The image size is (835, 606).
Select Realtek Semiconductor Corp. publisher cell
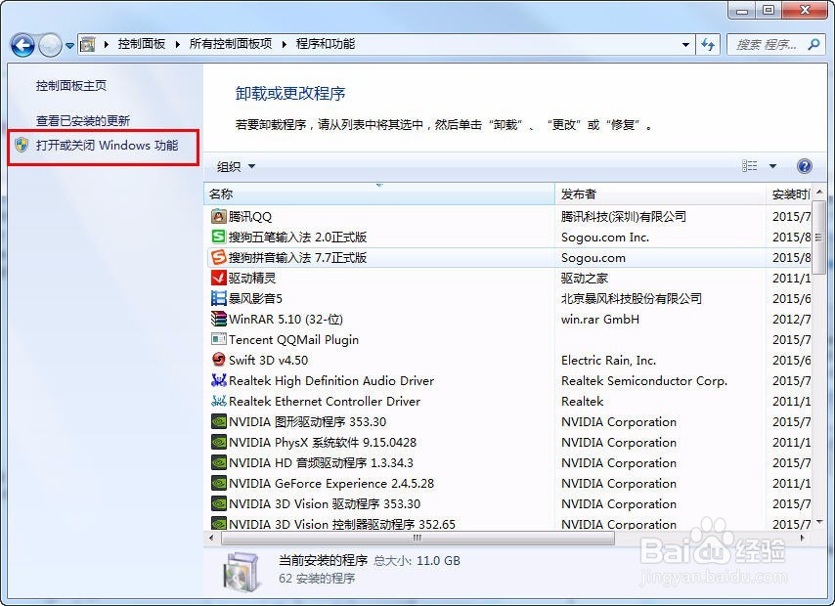[x=644, y=381]
